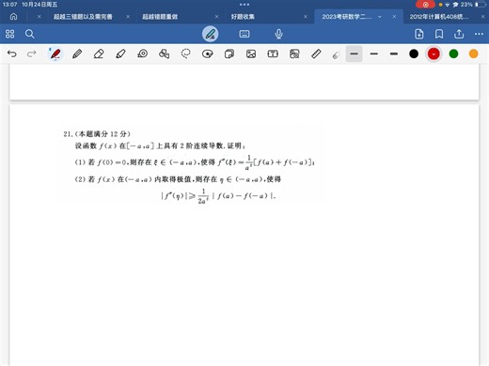Open the scan and image capture tool
This screenshot has height=366, width=489.
click(x=294, y=53)
